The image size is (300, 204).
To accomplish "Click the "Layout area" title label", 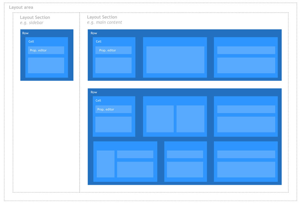I will click(x=21, y=7).
